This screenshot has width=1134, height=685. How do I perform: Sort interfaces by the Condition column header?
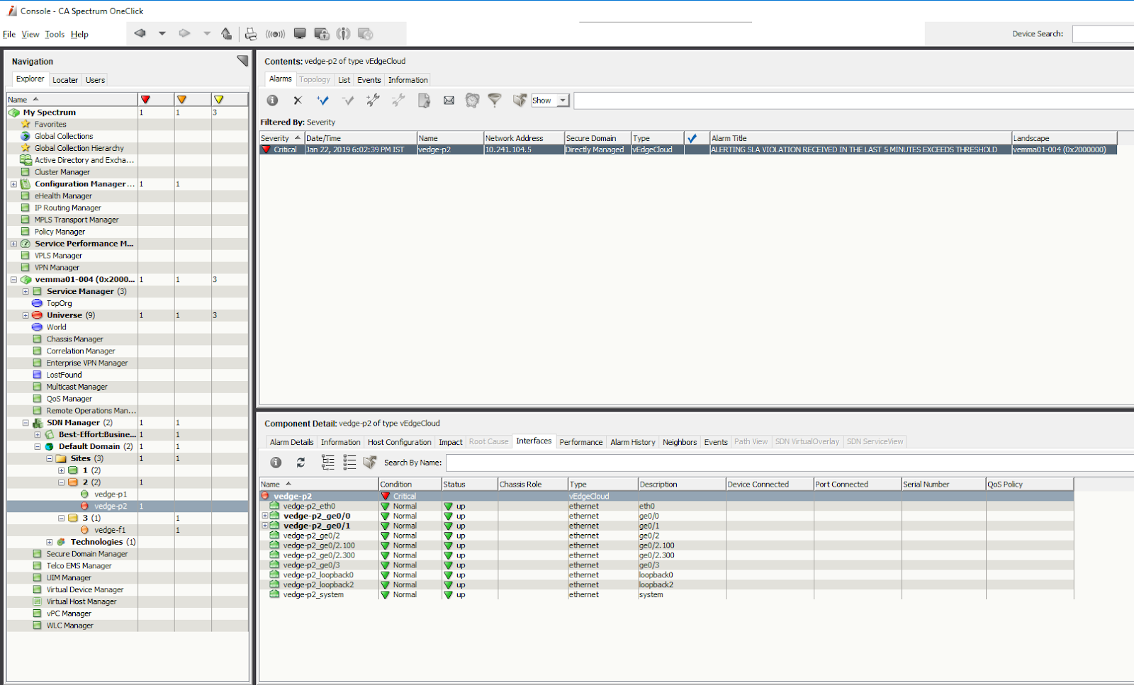click(x=410, y=485)
